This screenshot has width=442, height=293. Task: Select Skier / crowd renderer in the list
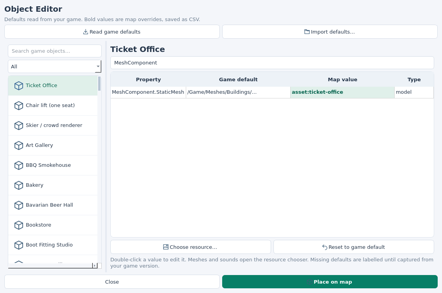[x=53, y=125]
